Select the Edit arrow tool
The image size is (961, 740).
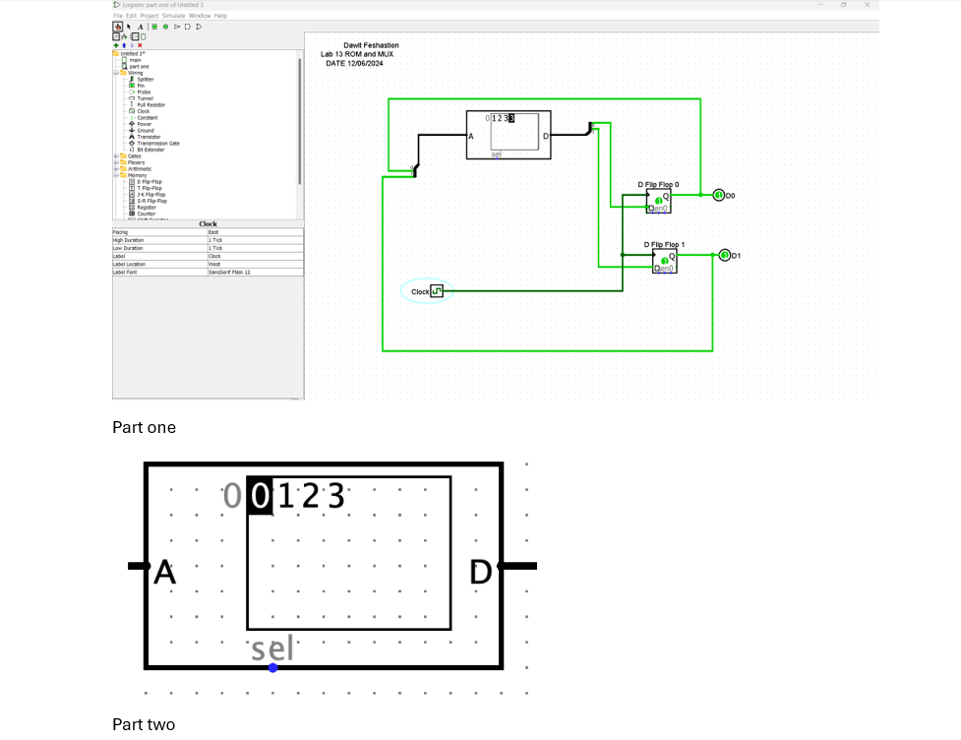(x=129, y=27)
